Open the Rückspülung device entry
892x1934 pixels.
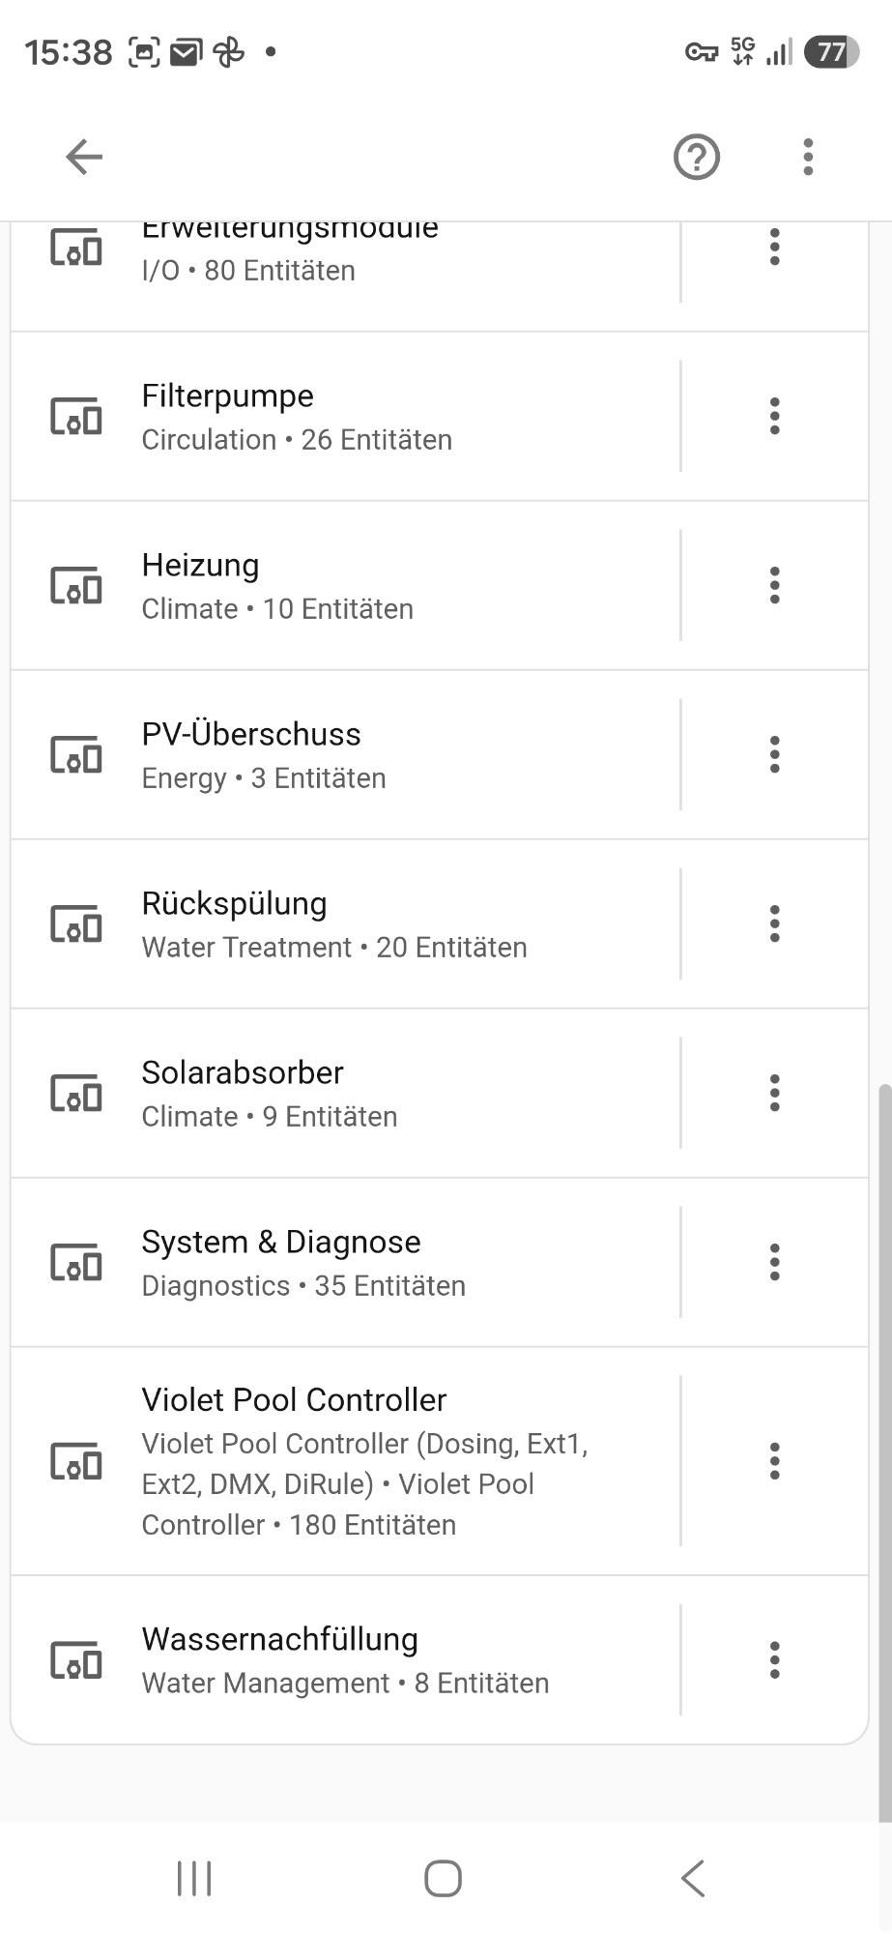[x=345, y=923]
